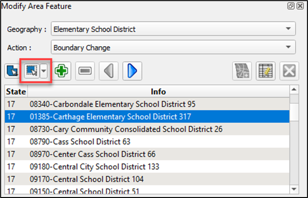This screenshot has width=308, height=198.
Task: Open the Geography dropdown
Action: coord(173,29)
